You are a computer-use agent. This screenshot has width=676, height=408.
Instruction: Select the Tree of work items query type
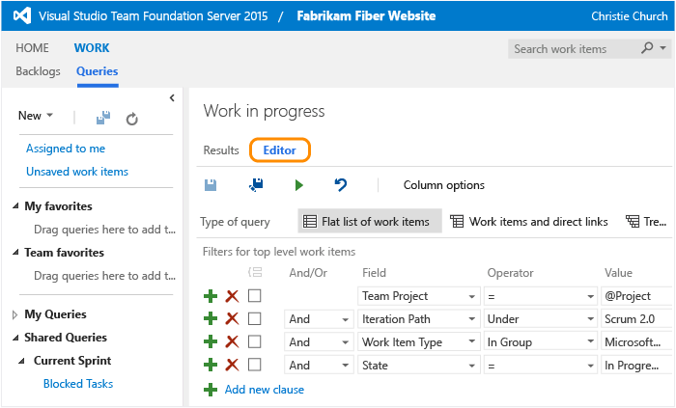pos(646,221)
